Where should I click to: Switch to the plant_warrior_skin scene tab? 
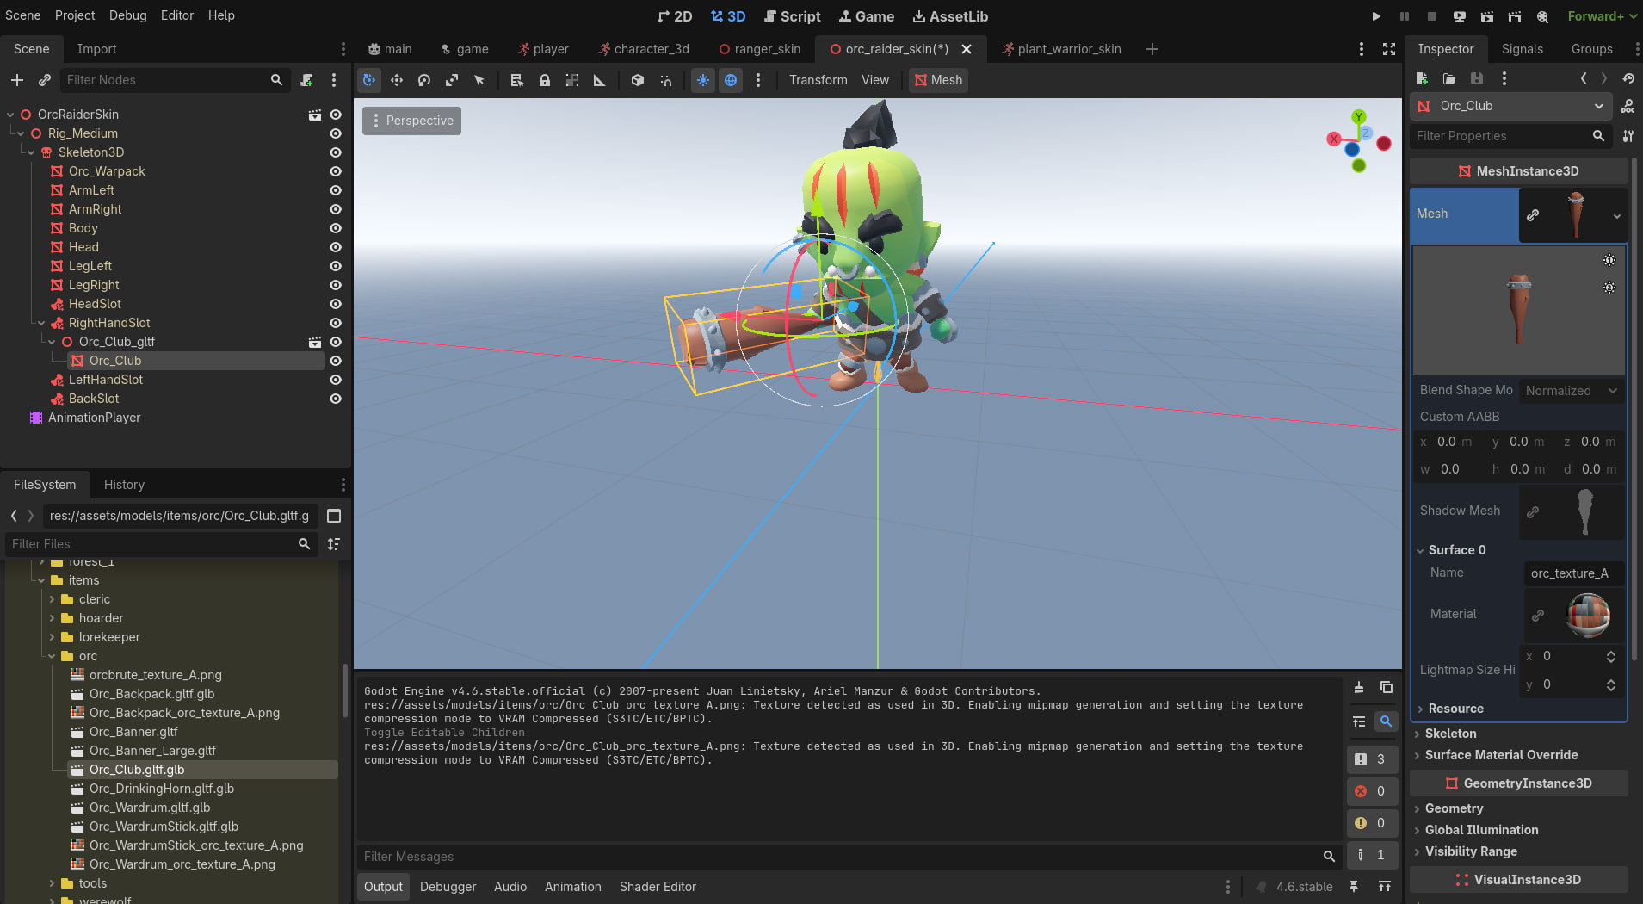click(1068, 49)
